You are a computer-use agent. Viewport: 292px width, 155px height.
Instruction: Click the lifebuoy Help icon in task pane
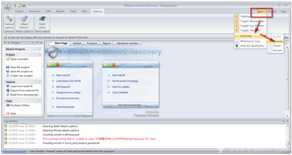click(8, 113)
